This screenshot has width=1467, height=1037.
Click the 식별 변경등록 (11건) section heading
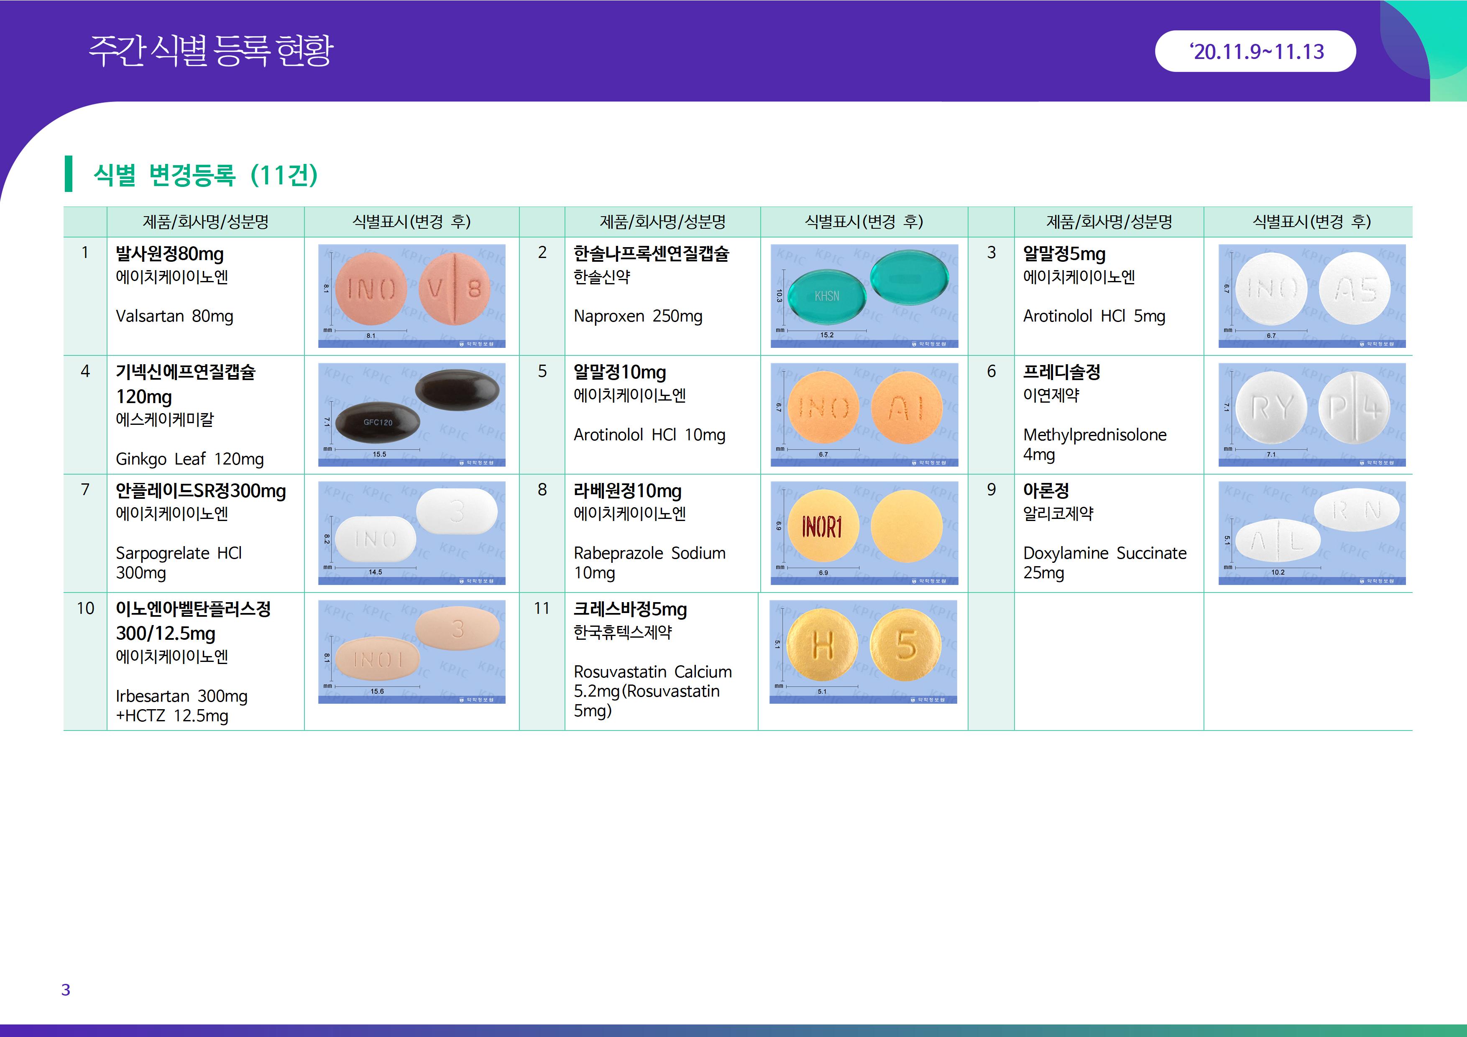point(205,174)
